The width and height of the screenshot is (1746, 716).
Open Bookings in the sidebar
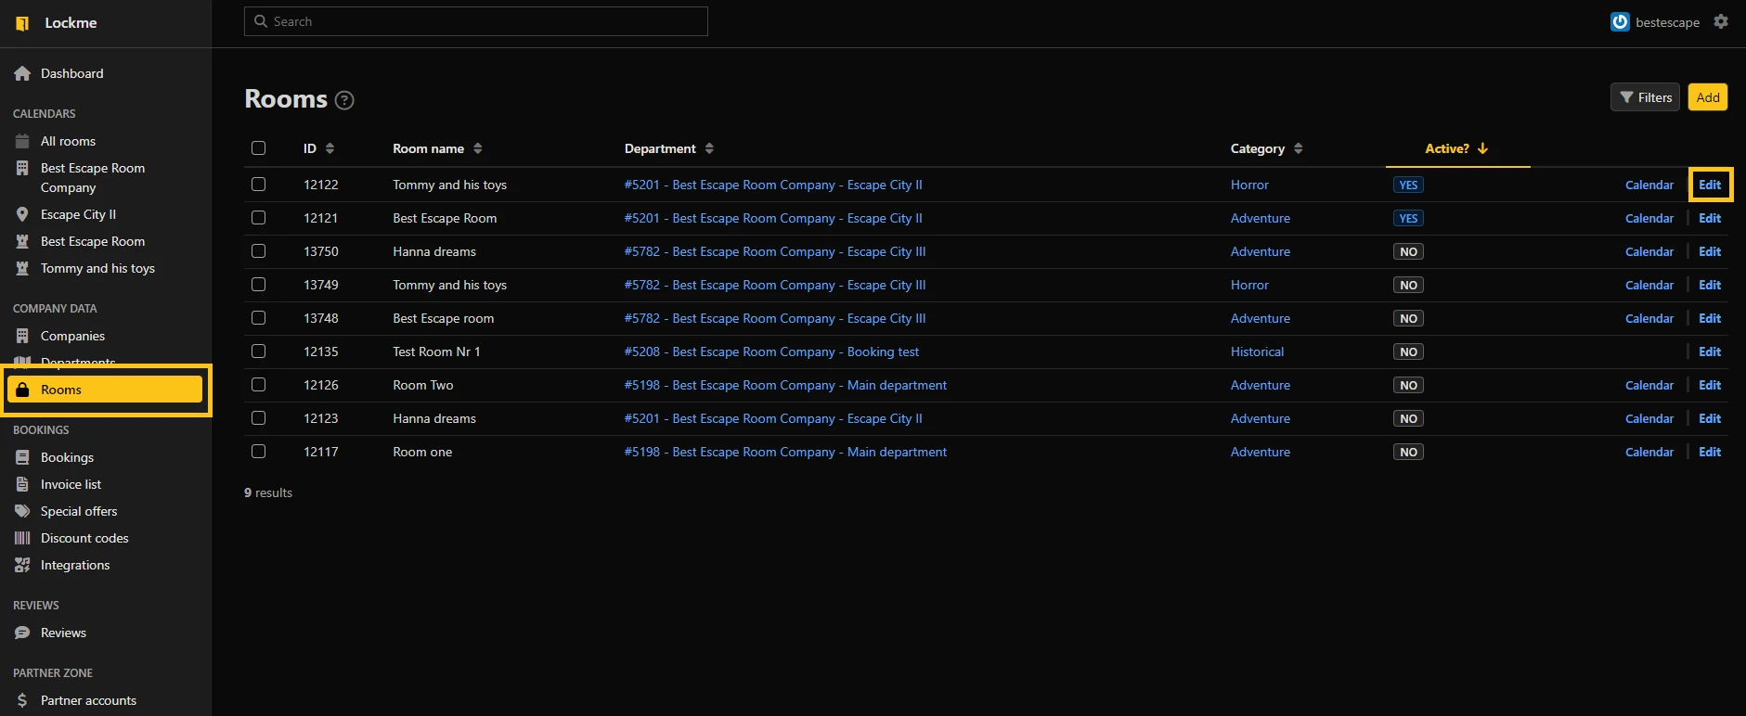click(67, 458)
